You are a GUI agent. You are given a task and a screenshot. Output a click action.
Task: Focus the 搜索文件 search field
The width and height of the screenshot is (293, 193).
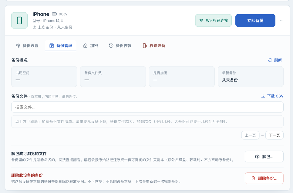(147, 107)
